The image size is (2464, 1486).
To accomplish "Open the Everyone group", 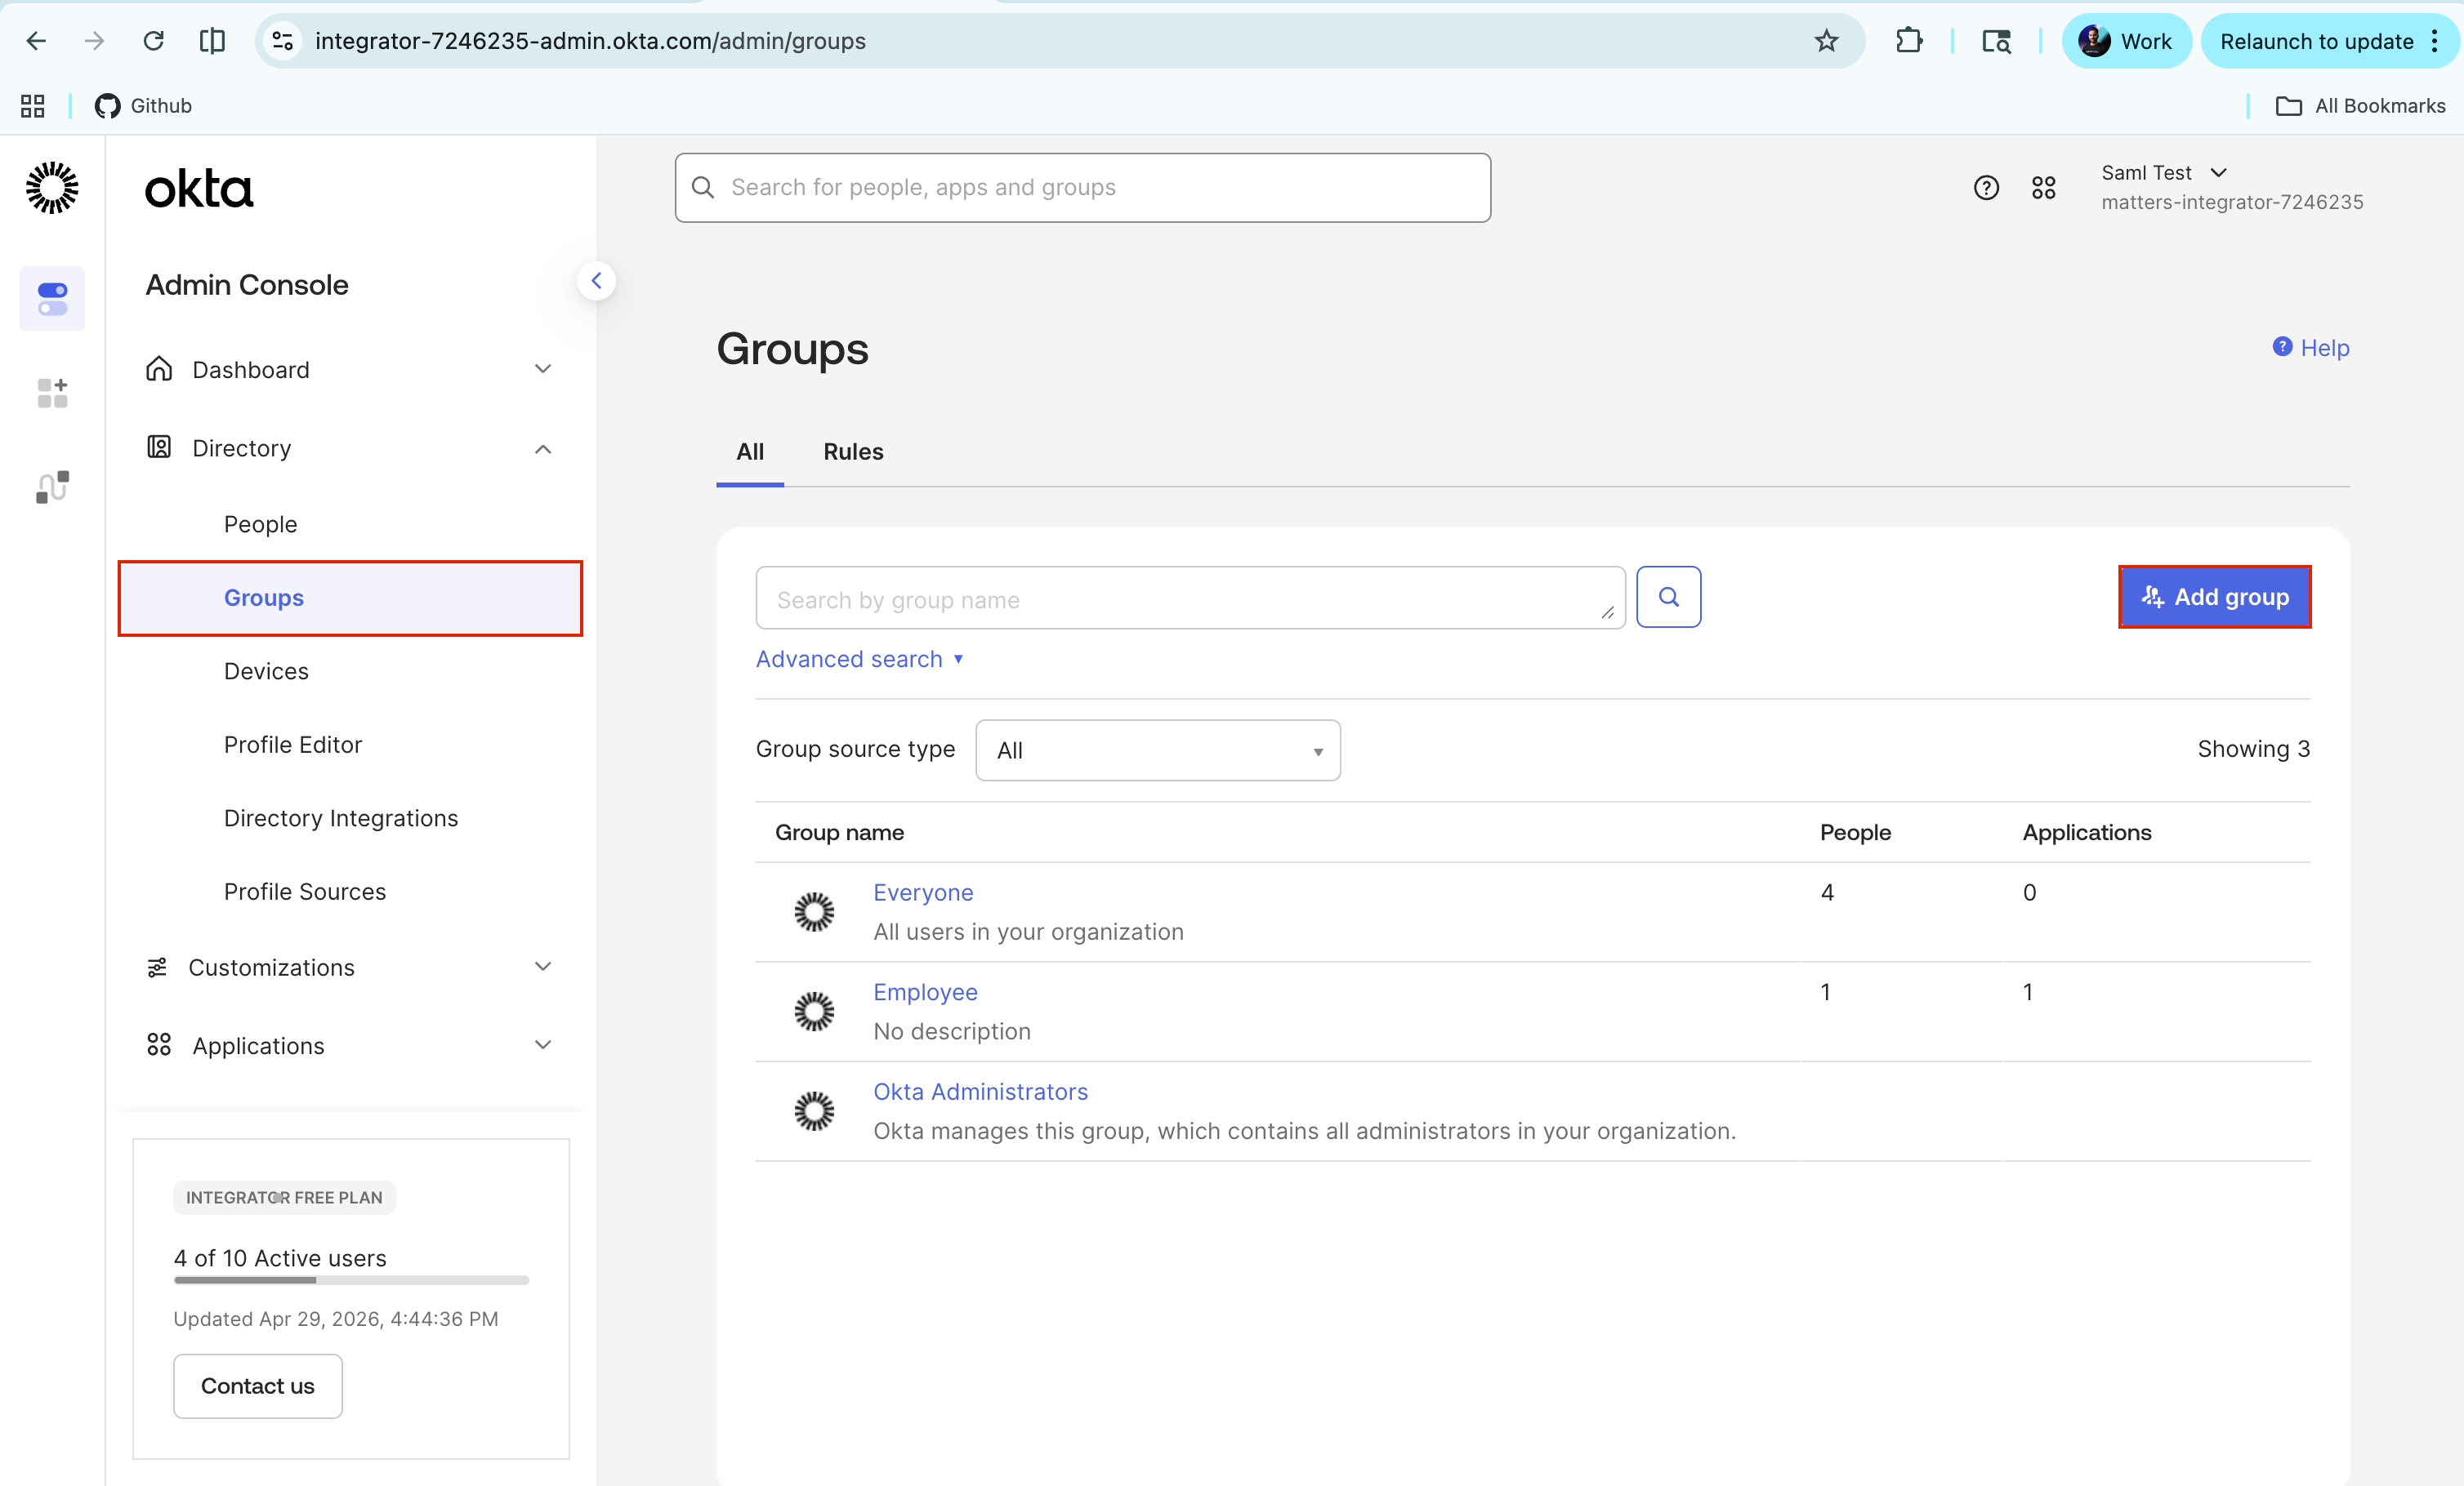I will (923, 892).
